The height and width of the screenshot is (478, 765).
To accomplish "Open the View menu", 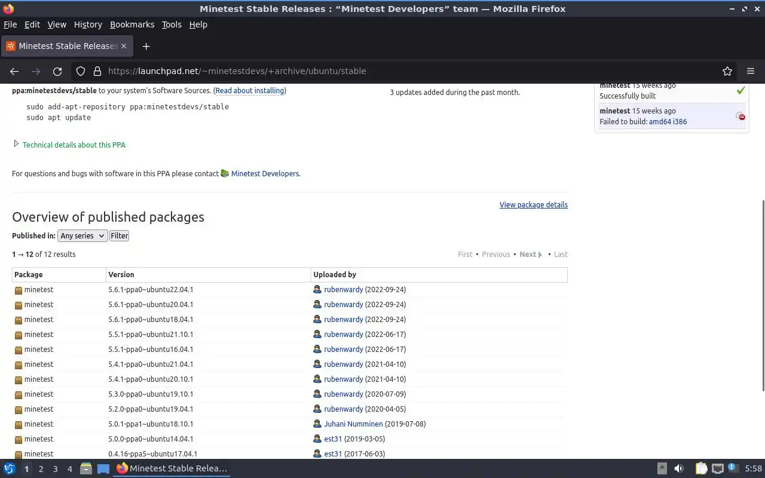I will [x=57, y=24].
